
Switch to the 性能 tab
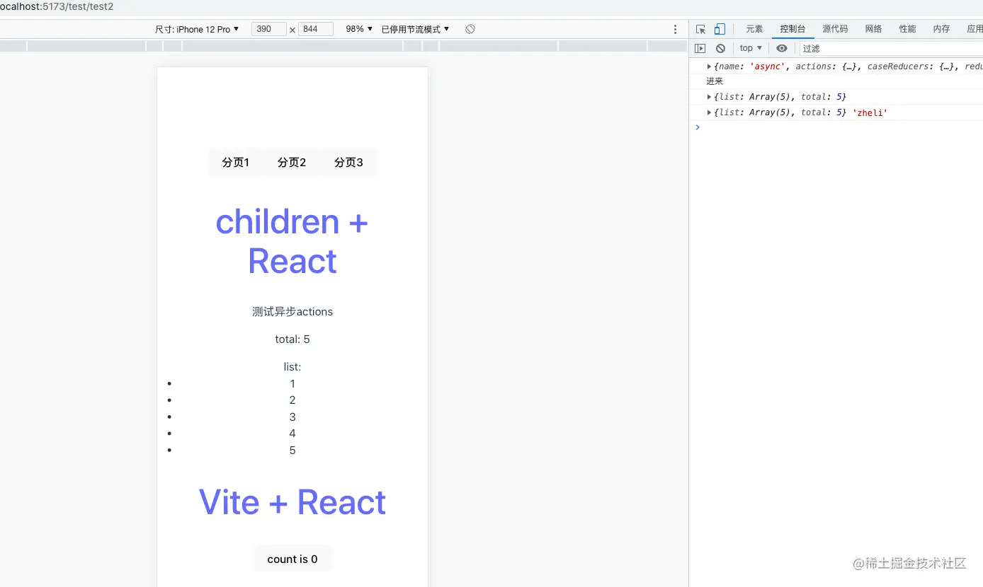(x=907, y=29)
